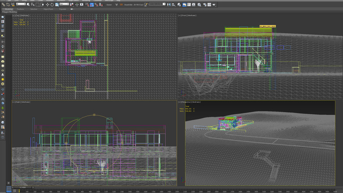The image size is (343, 193).
Task: Open the selection filter 'All' dropdown
Action: coord(21,4)
